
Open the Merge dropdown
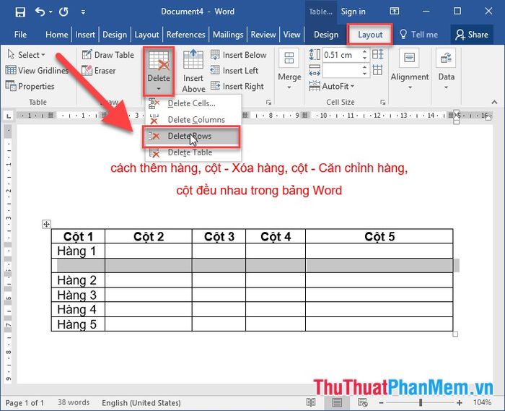click(289, 69)
